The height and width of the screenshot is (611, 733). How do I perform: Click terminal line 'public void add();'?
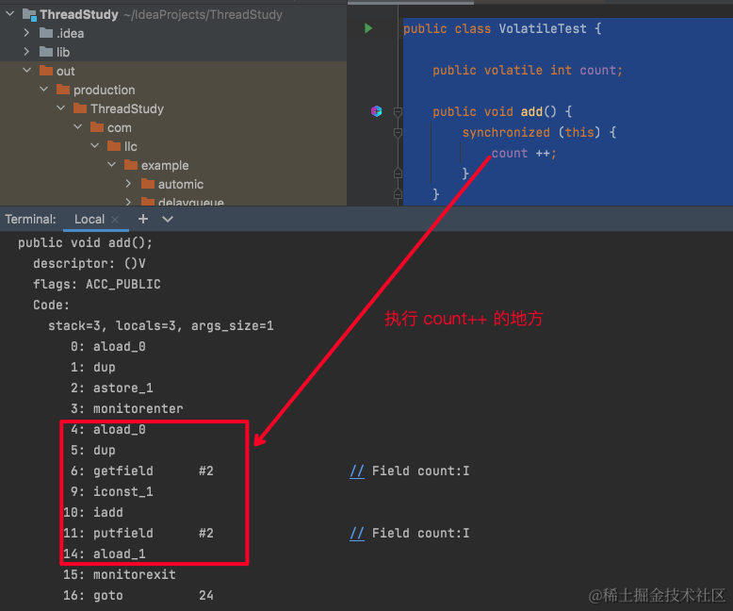(x=85, y=242)
